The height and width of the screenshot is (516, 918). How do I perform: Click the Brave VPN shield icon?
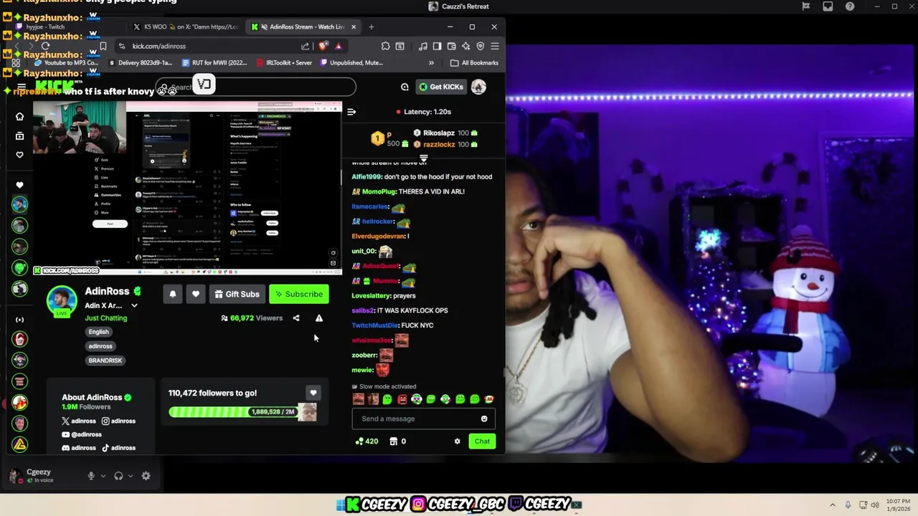coord(481,46)
